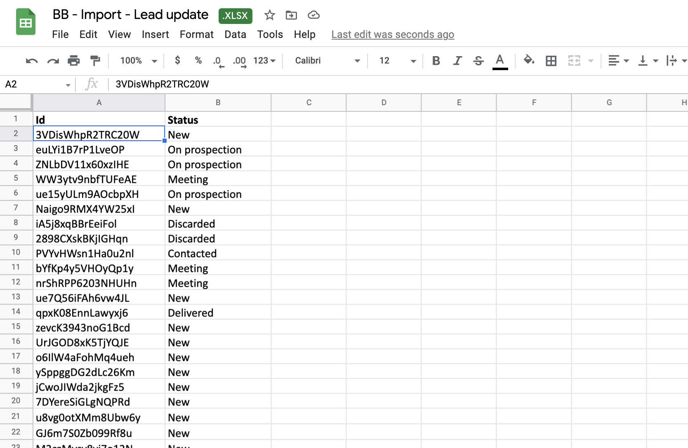Select 'Contacted' status cell
Screen dimensions: 688x448
218,253
